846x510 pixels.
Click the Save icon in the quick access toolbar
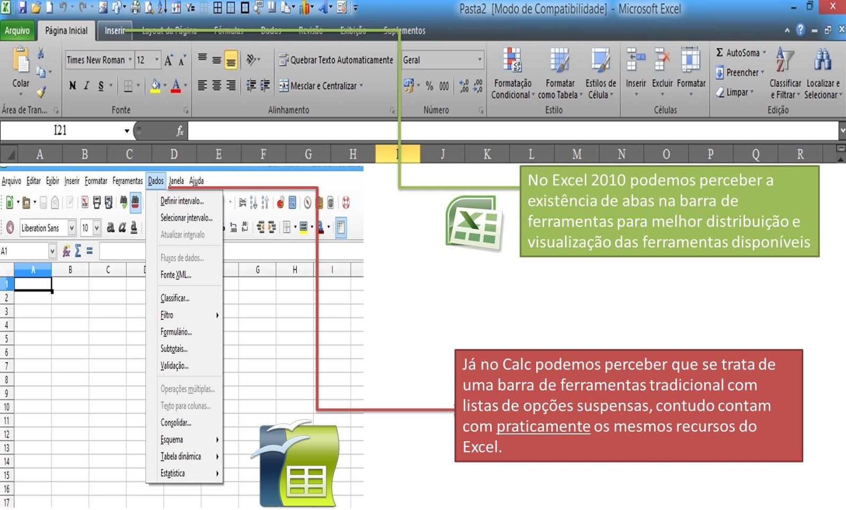[x=21, y=6]
